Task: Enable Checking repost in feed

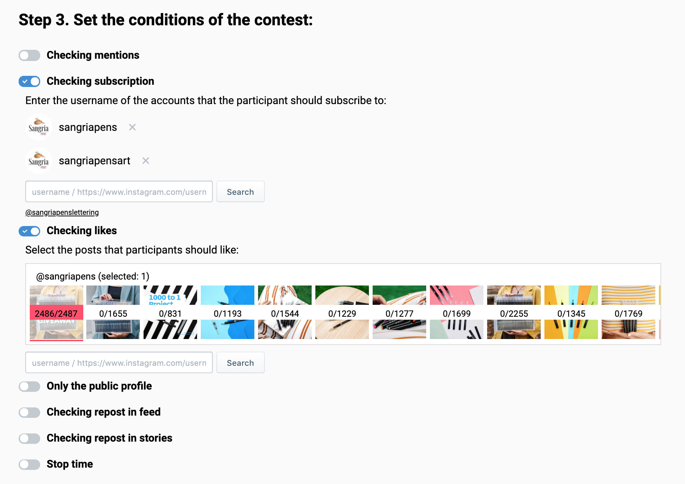Action: (x=29, y=412)
